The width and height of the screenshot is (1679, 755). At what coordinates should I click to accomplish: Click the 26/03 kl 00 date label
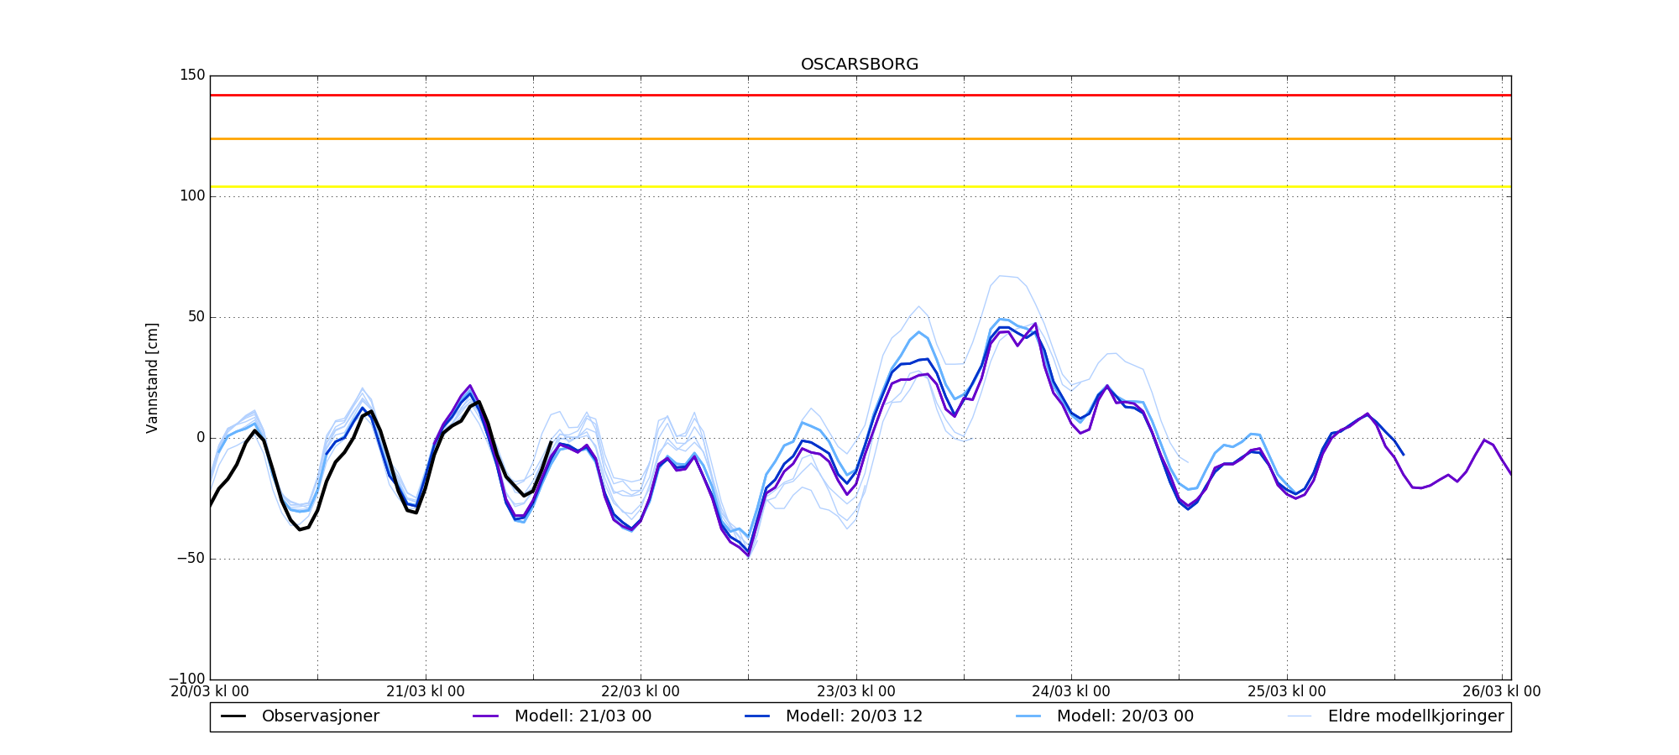tap(1502, 692)
